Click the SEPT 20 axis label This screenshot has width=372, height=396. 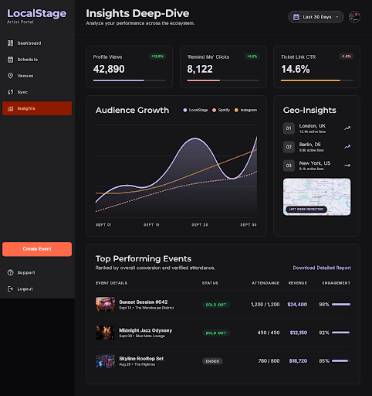click(x=200, y=225)
